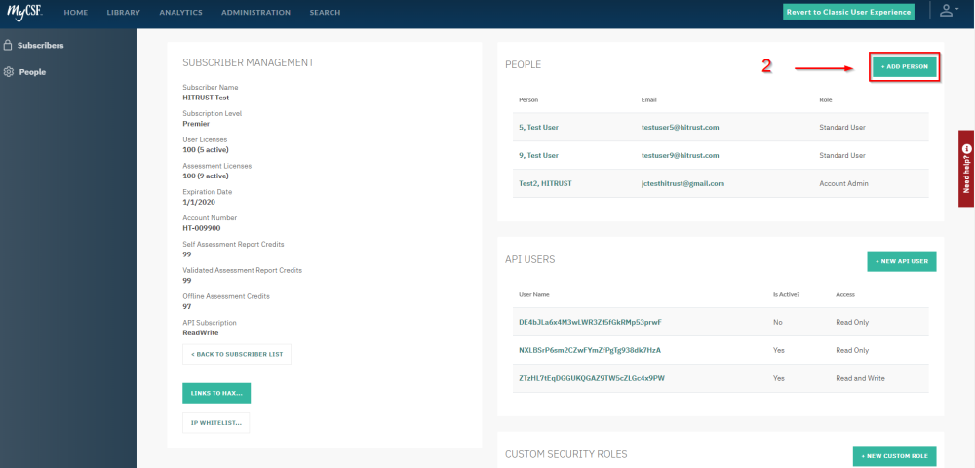Click Read Only access for DE4bJLa6x4M3 user

pos(852,322)
